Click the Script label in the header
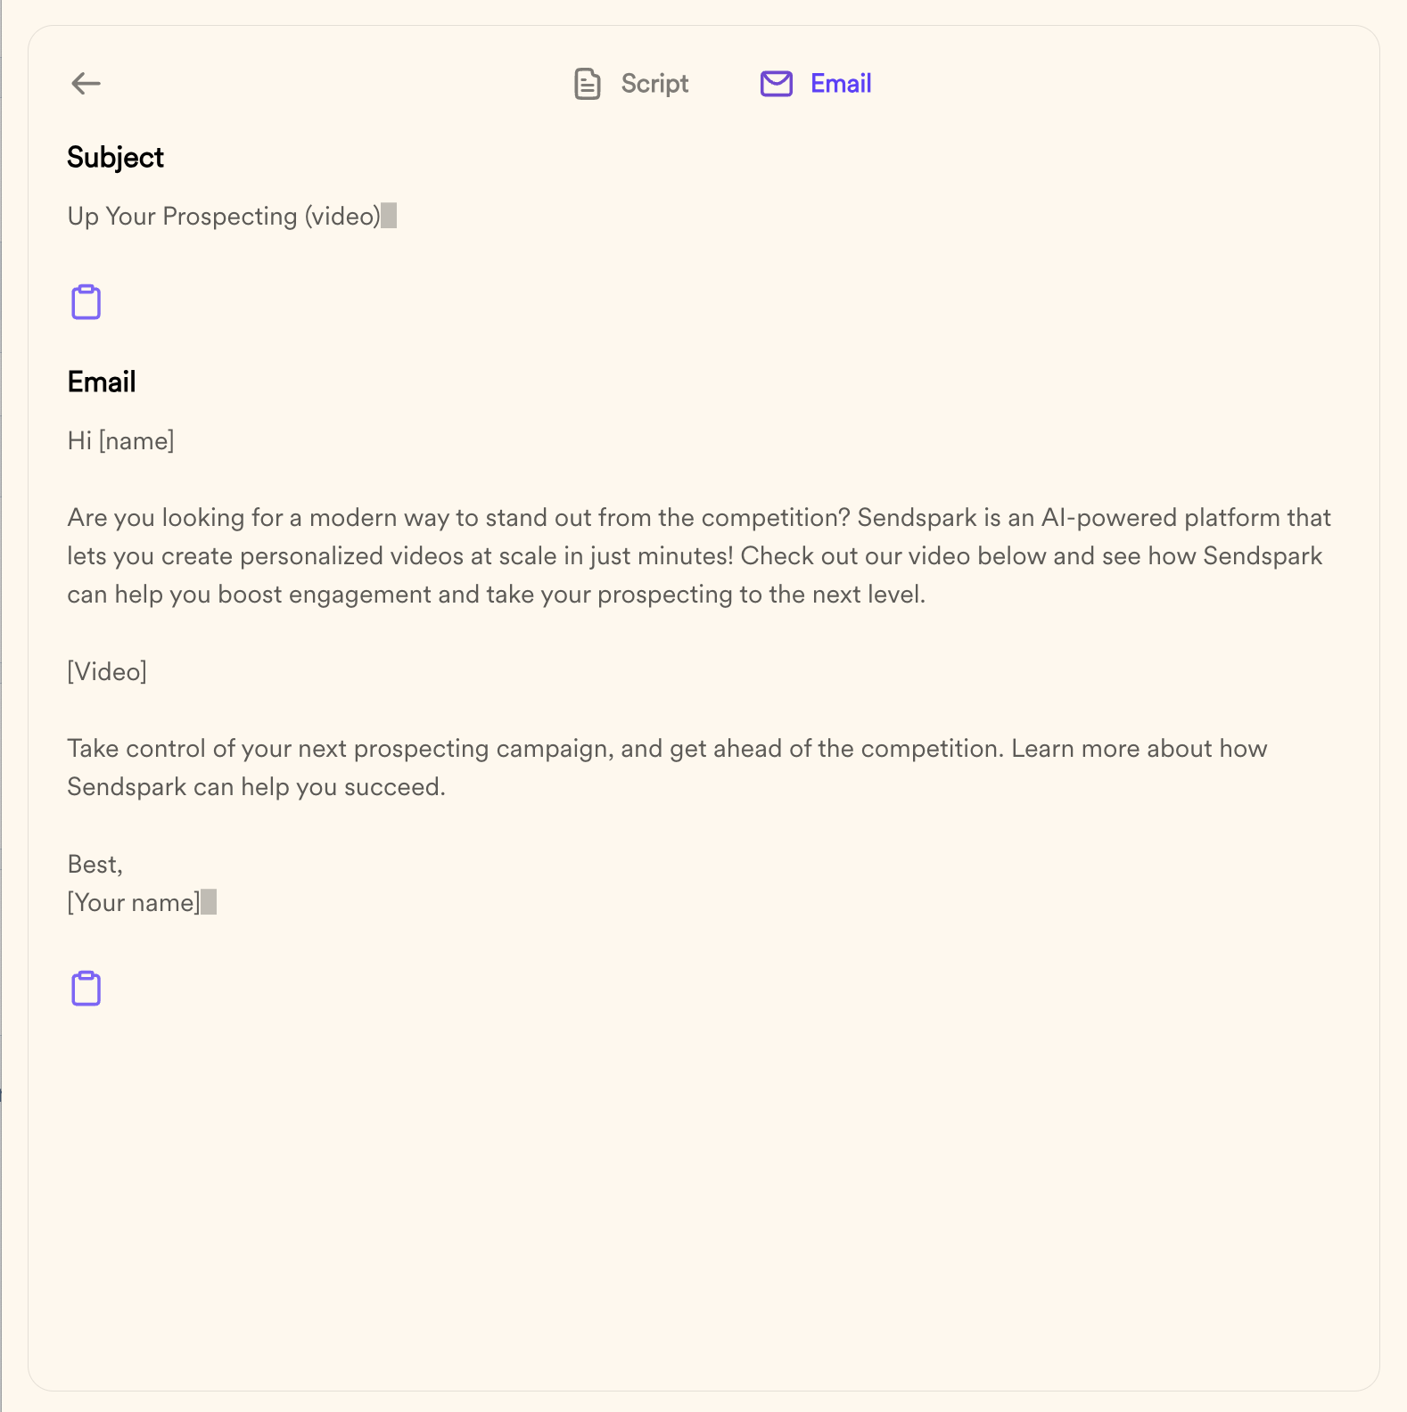This screenshot has width=1407, height=1412. 655,84
